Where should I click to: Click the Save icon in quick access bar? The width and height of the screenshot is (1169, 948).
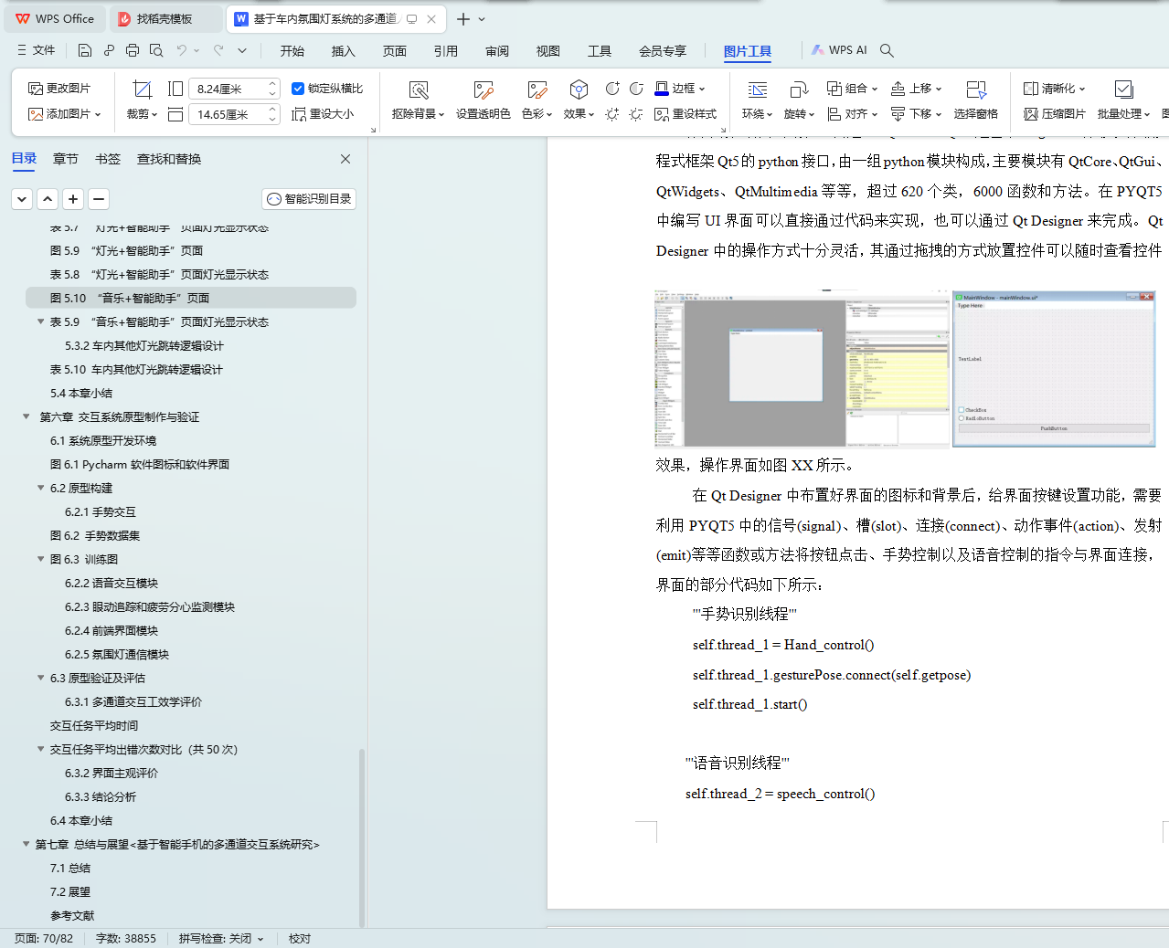[x=84, y=50]
